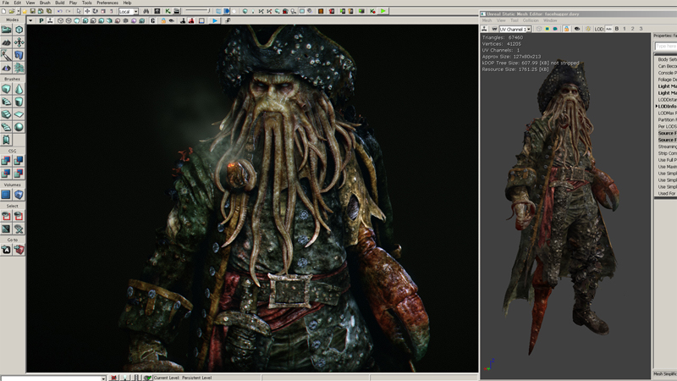Toggle mesh editor eye visibility icon
The height and width of the screenshot is (381, 677).
click(x=577, y=29)
